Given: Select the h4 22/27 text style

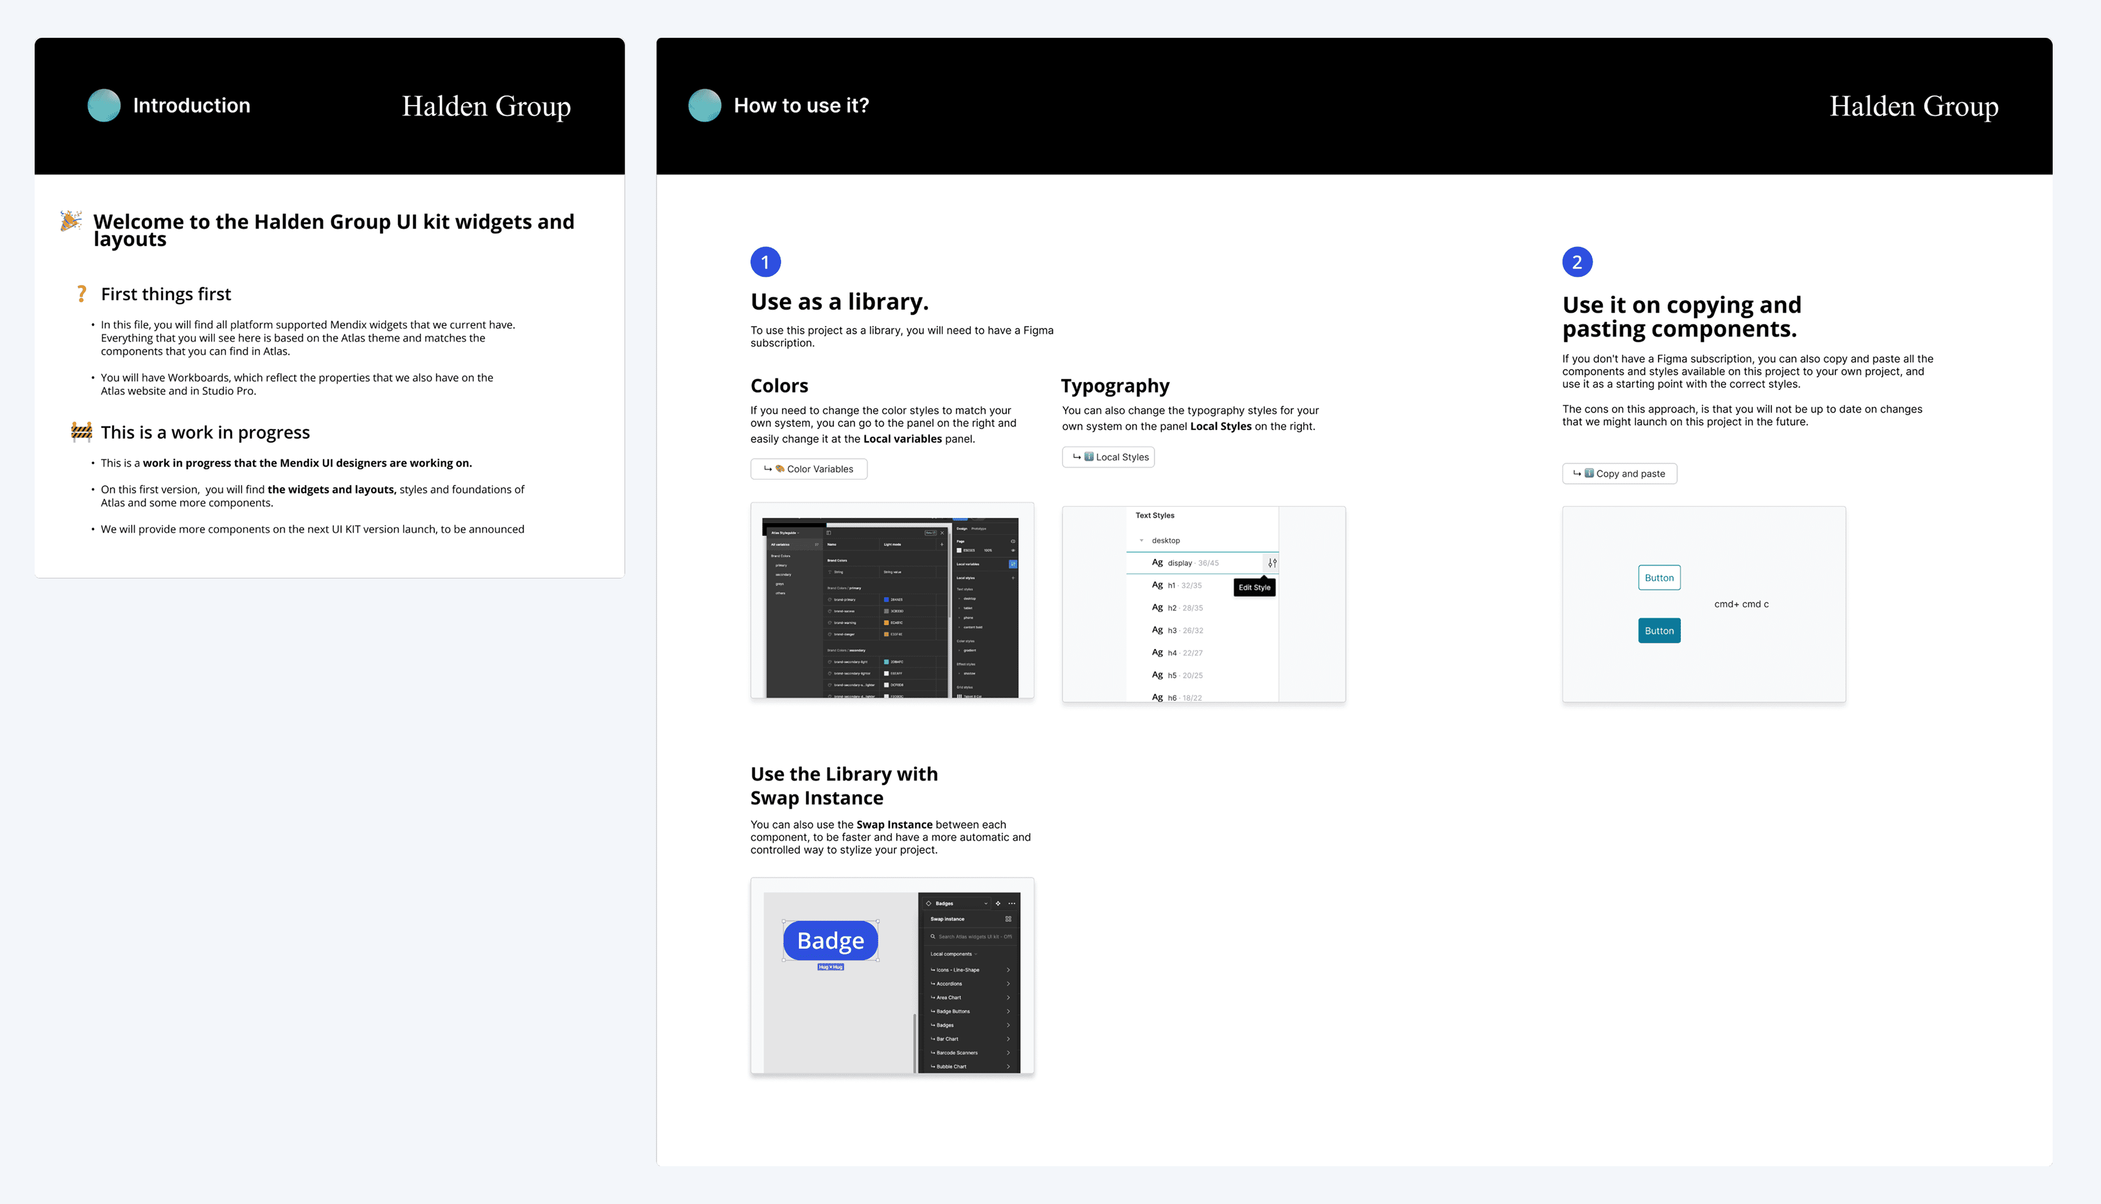Looking at the screenshot, I should pyautogui.click(x=1178, y=653).
